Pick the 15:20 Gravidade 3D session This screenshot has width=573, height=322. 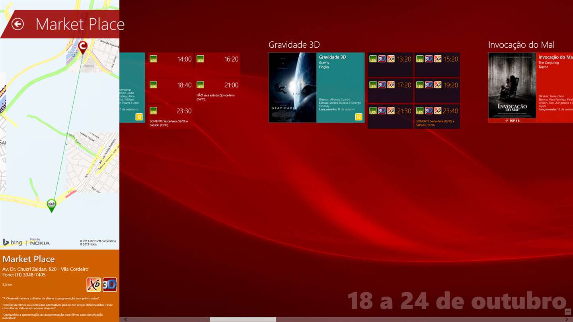click(x=437, y=64)
